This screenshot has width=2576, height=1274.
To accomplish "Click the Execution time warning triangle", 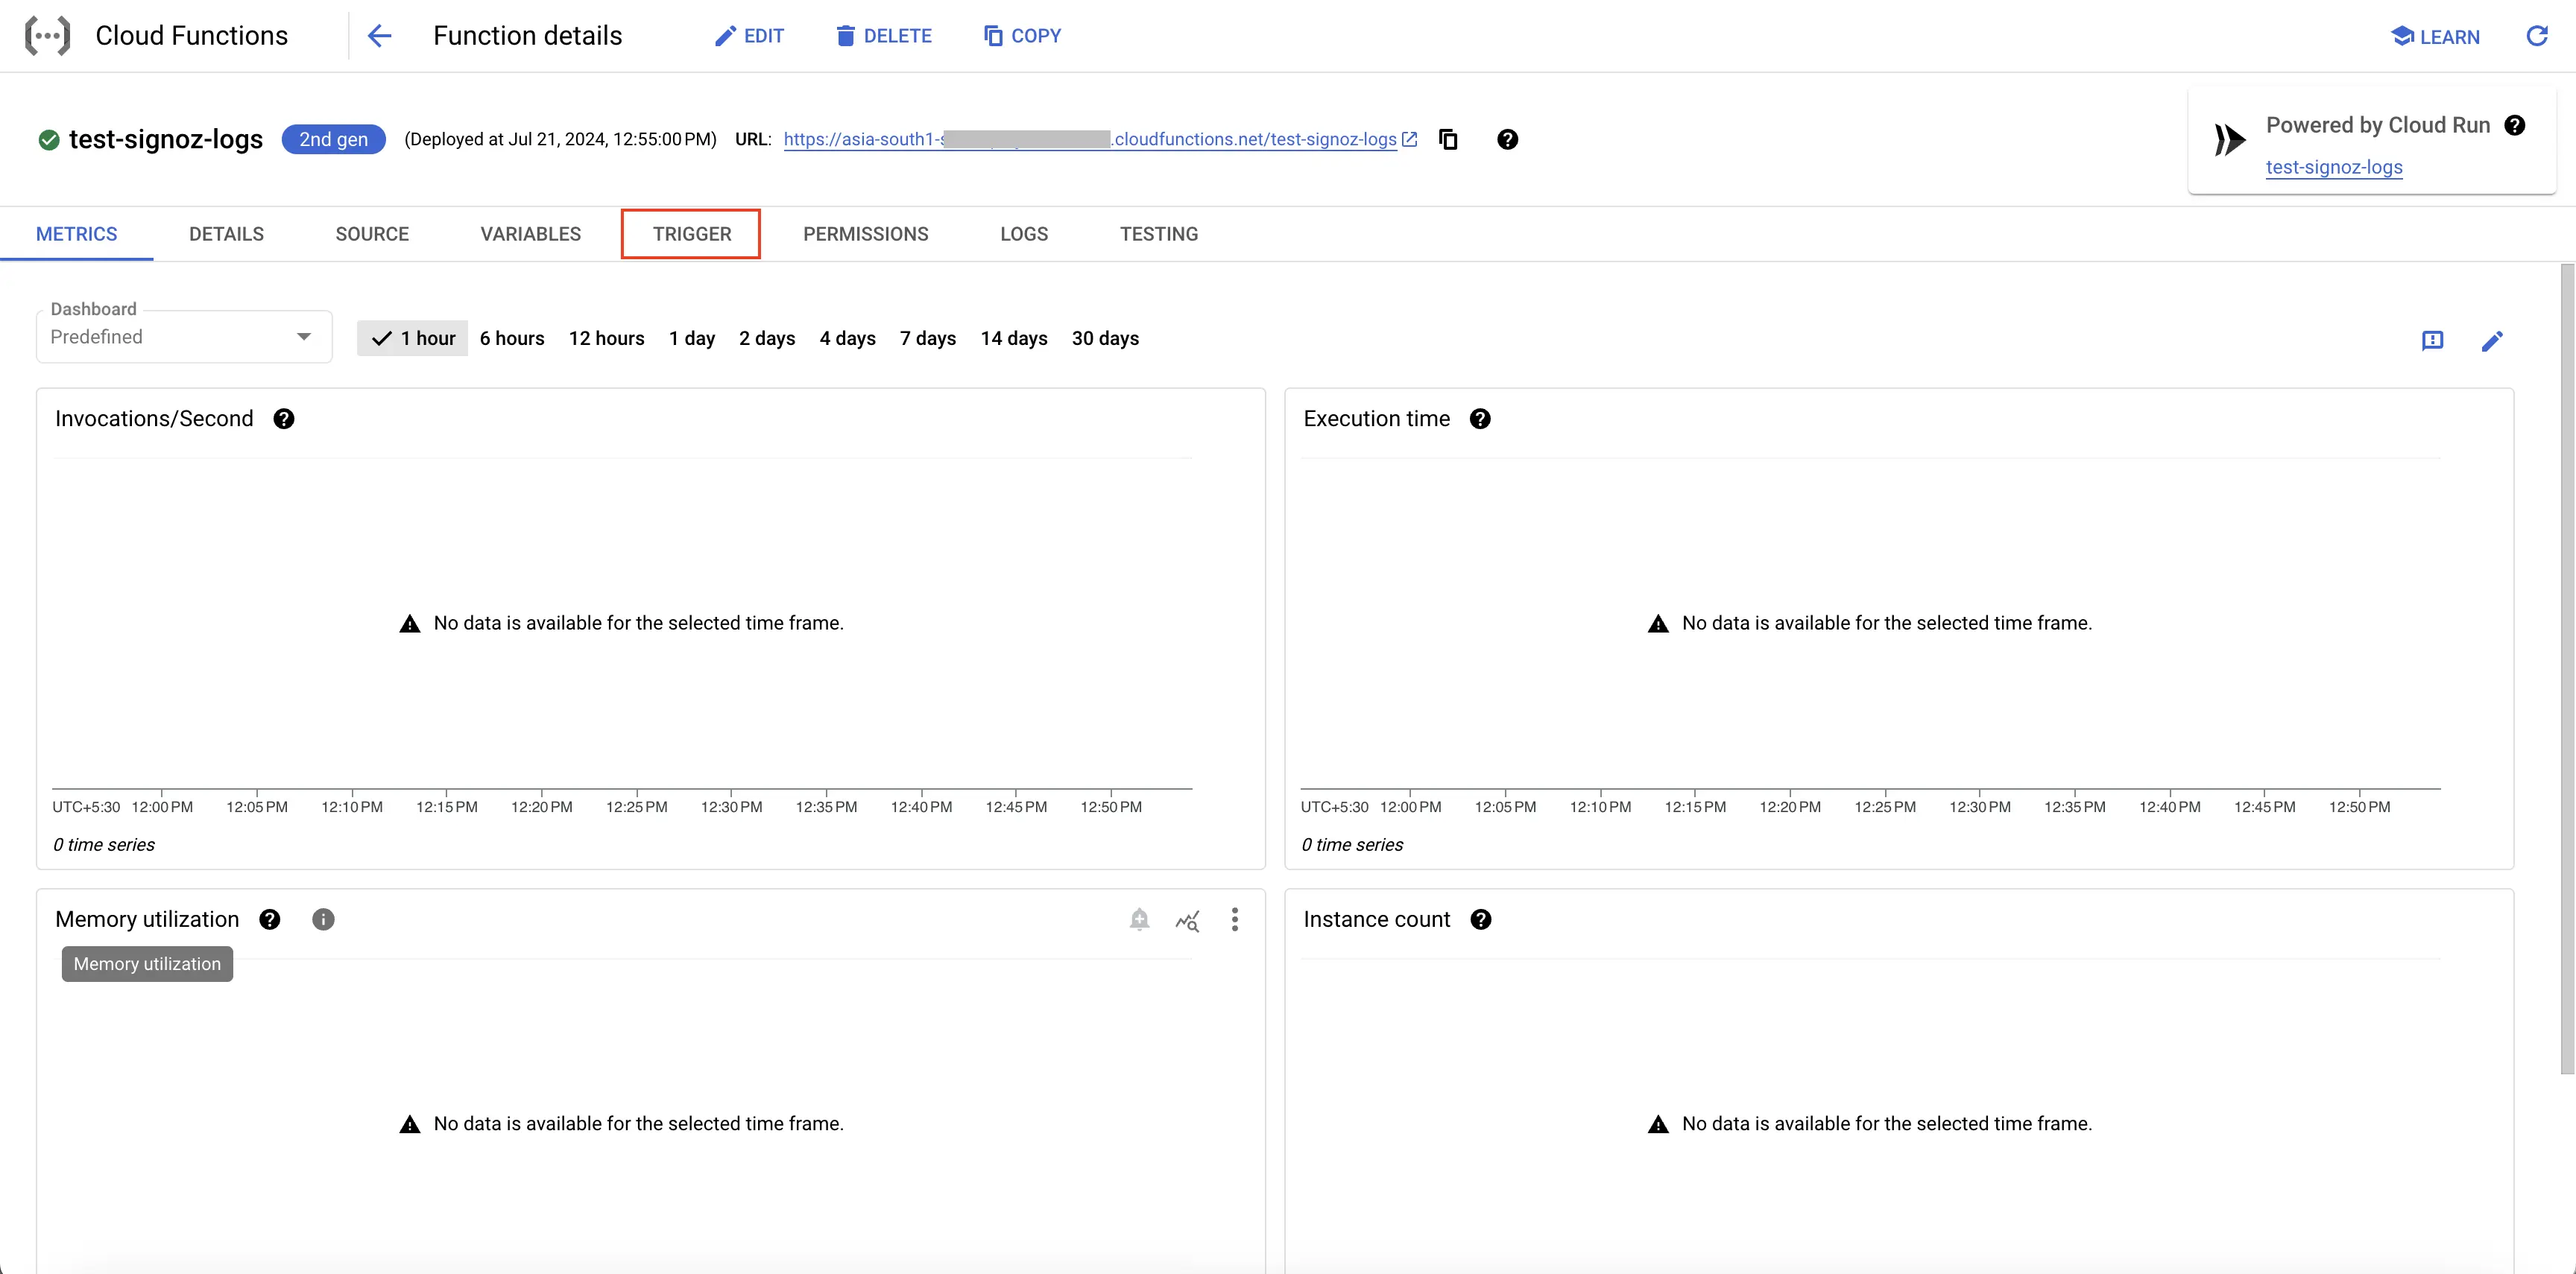I will coord(1658,624).
